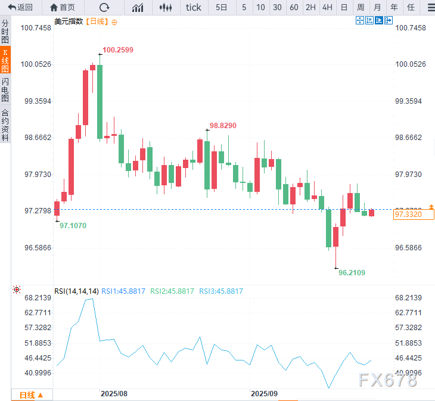
Task: Expand the orange arrow above 97.3320 price
Action: (x=431, y=206)
